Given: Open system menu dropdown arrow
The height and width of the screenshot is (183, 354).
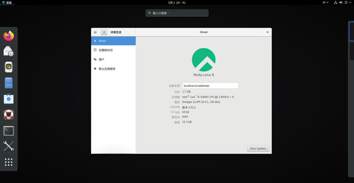Looking at the screenshot, I should point(350,3).
